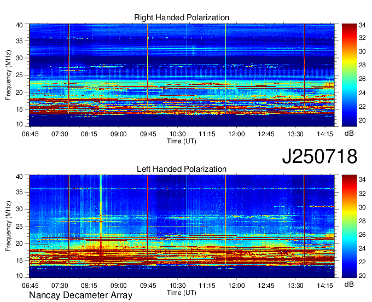This screenshot has width=372, height=302.
Task: Click the 20 MHz tick on Left Handed plot
Action: tap(19, 243)
